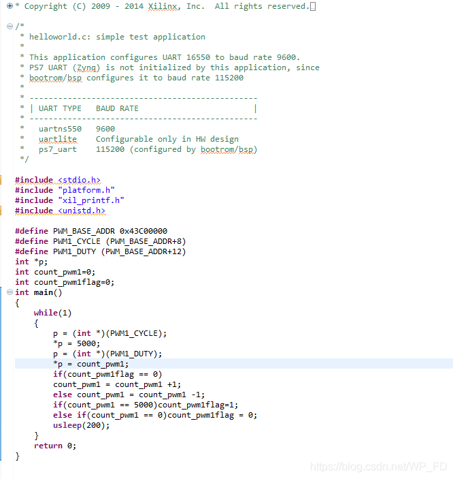Click the blog.csdn.net watermark URL
The width and height of the screenshot is (453, 479).
pyautogui.click(x=378, y=467)
